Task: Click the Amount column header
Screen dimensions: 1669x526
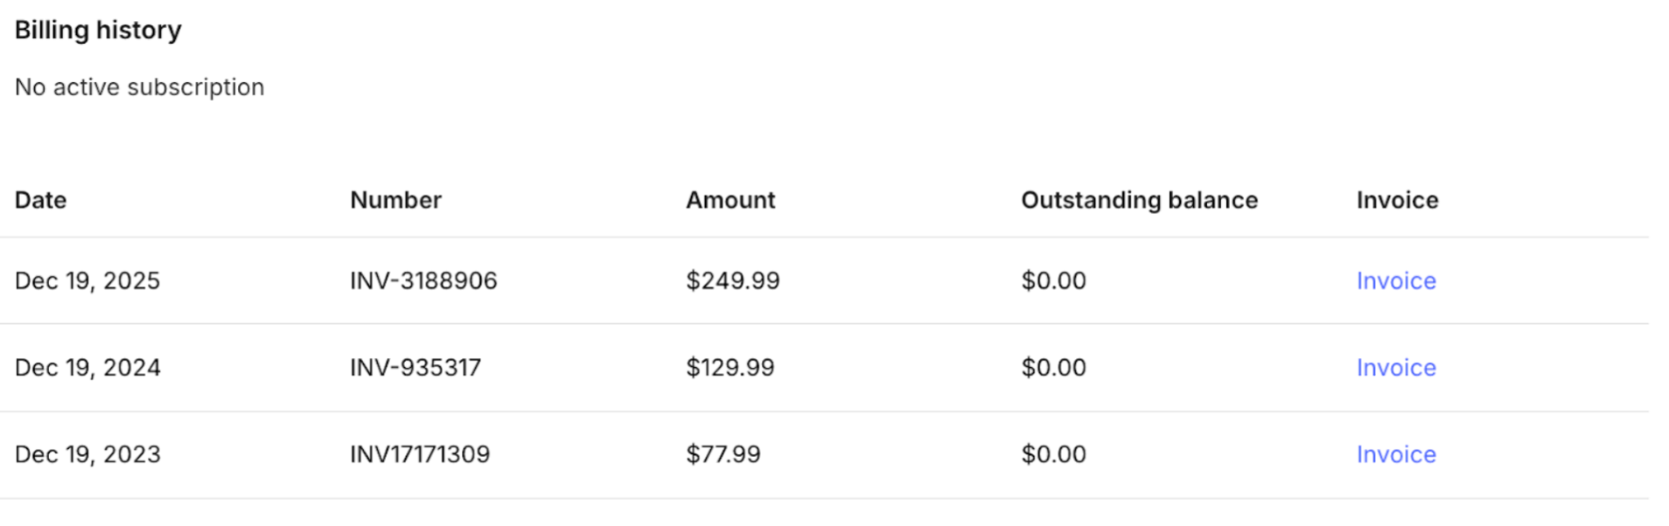Action: pyautogui.click(x=730, y=200)
